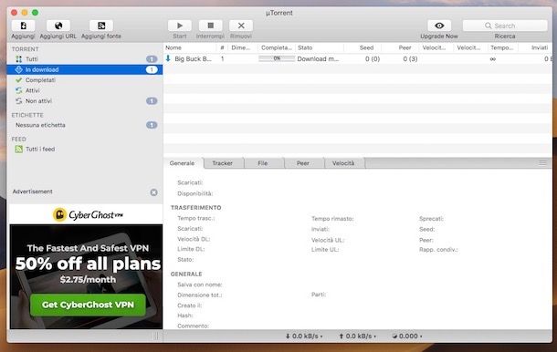Viewport: 557px width, 352px height.
Task: Click the Aggiungi fonte RSS icon
Action: 101,26
